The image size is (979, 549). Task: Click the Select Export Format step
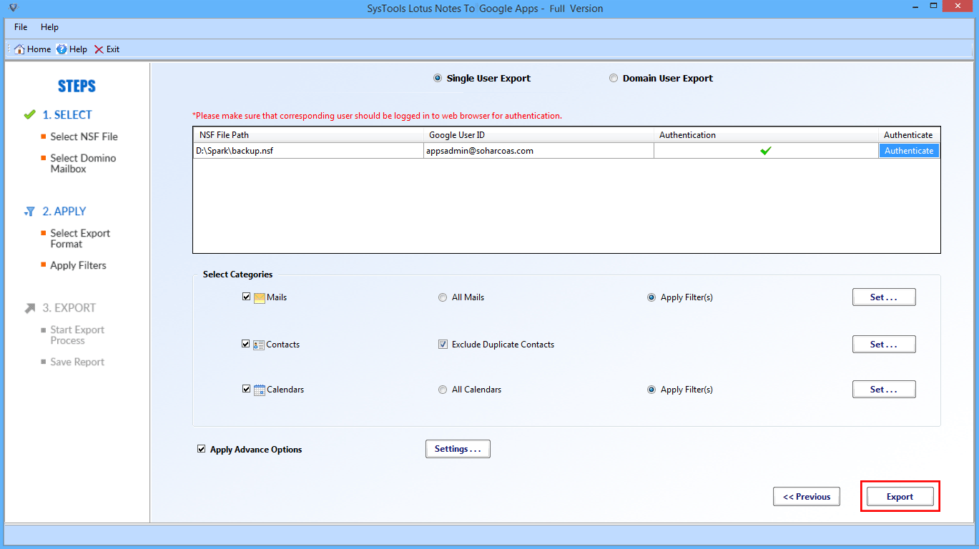pyautogui.click(x=80, y=239)
